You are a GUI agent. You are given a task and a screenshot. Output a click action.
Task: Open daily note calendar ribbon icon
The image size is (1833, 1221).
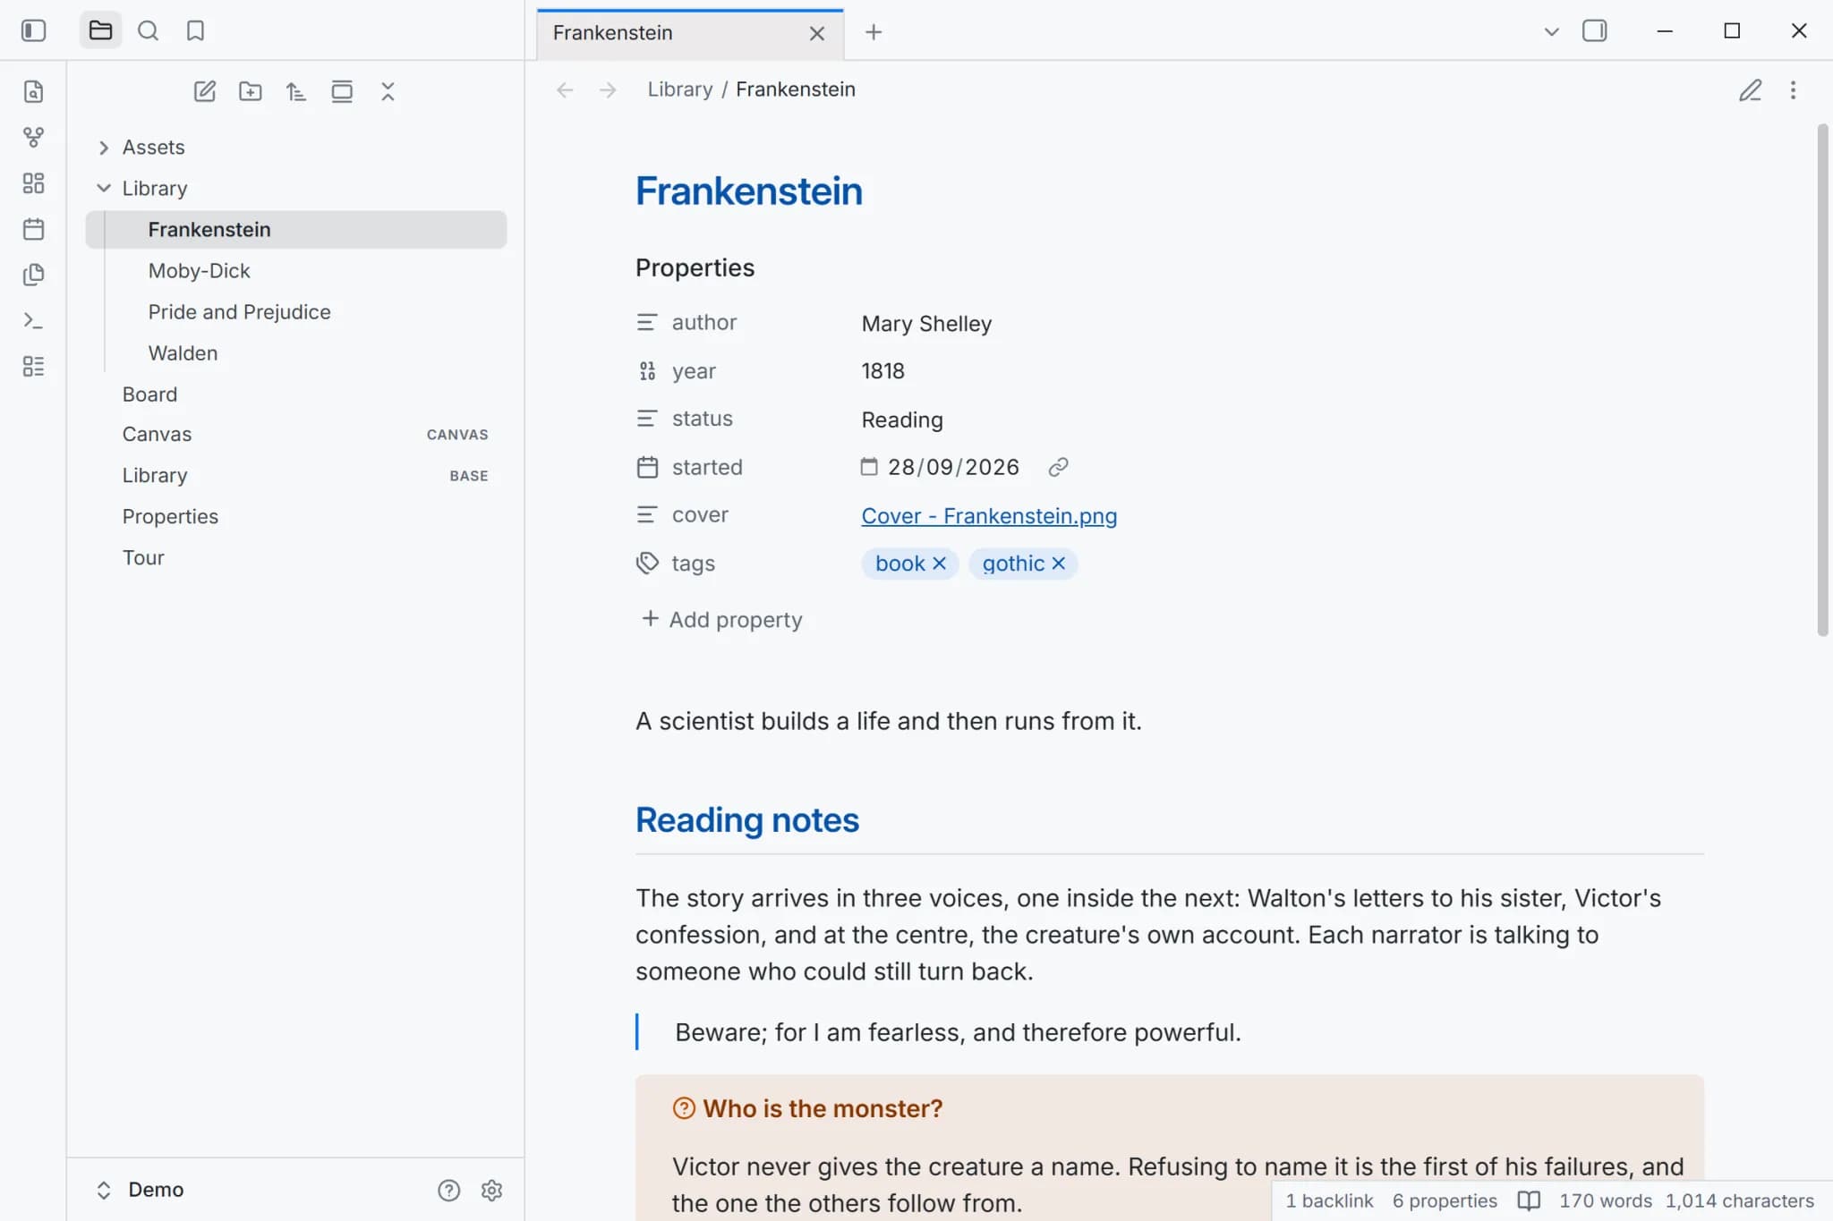(33, 229)
